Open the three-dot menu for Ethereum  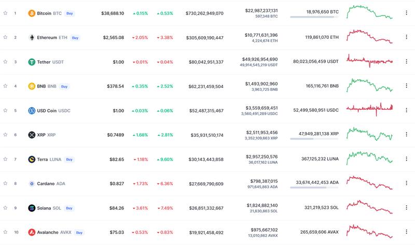point(406,37)
